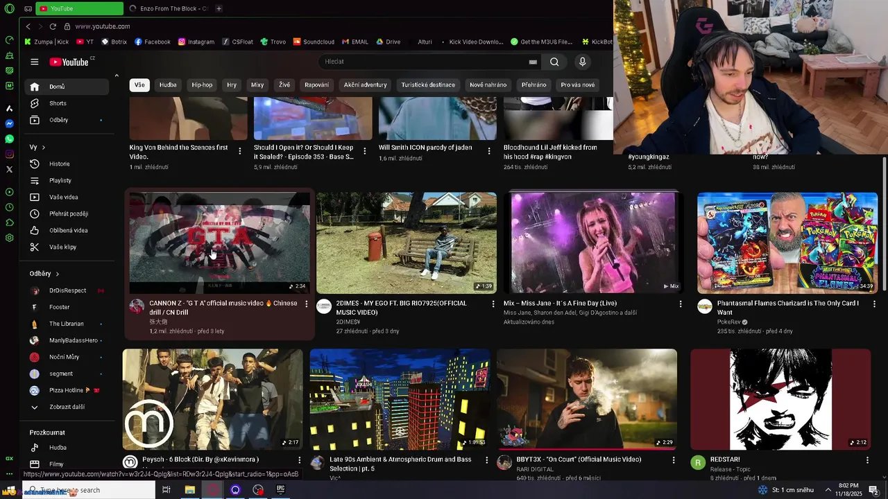Viewport: 888px width, 499px height.
Task: Open Soundcloud bookmark
Action: tap(314, 42)
